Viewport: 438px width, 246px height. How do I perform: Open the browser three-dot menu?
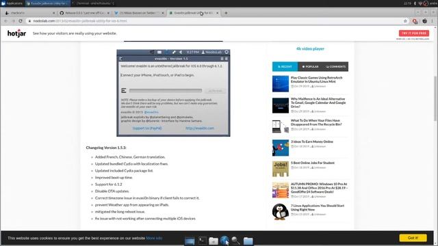432,21
